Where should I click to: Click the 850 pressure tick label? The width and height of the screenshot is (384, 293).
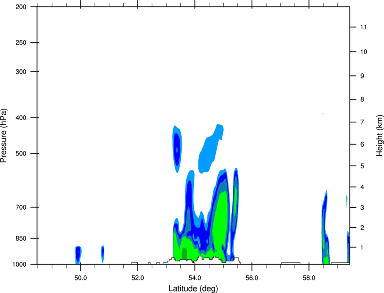pyautogui.click(x=21, y=238)
